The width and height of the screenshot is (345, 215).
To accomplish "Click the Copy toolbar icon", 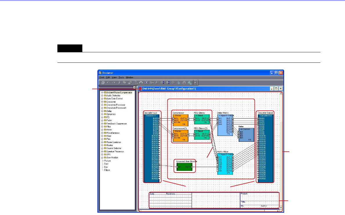I will coord(125,83).
